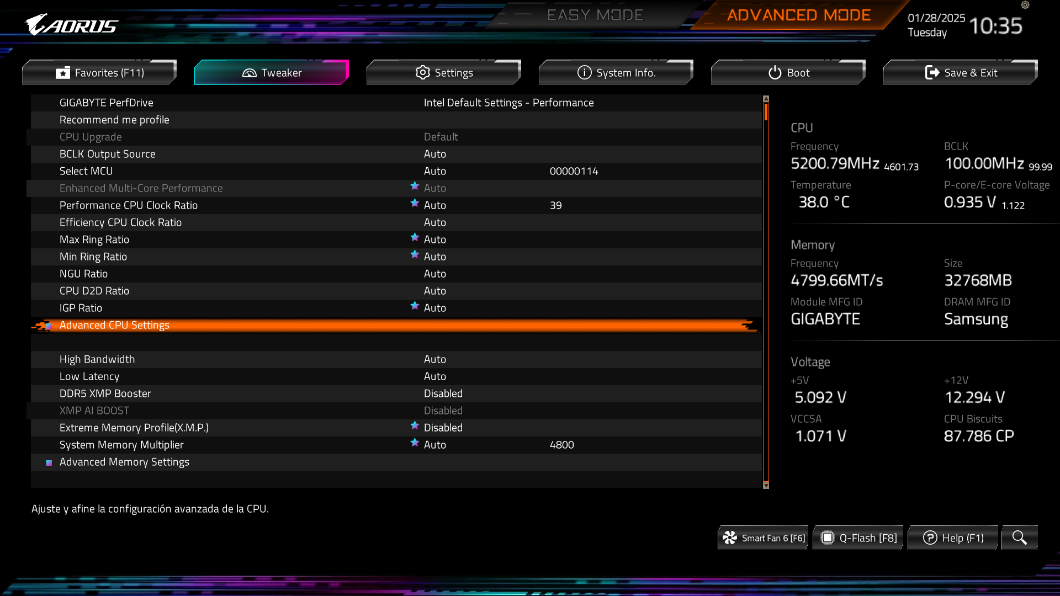Toggle favorite star on IGP Ratio
1060x596 pixels.
[415, 306]
